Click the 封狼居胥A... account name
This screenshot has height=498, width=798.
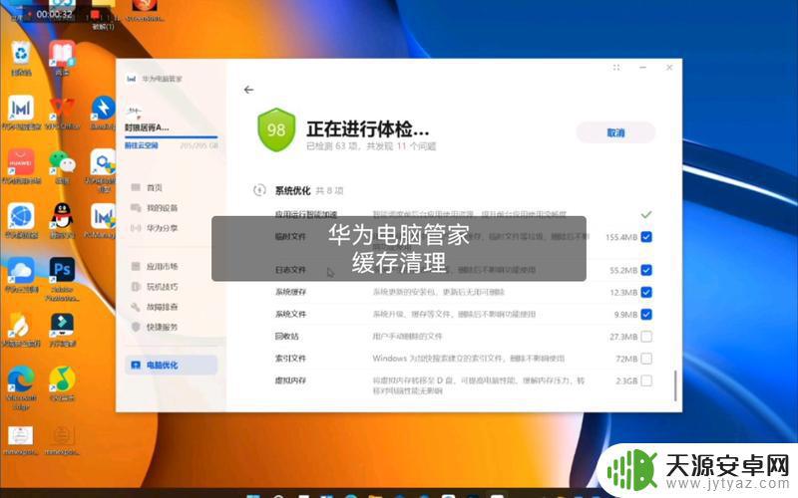point(147,127)
